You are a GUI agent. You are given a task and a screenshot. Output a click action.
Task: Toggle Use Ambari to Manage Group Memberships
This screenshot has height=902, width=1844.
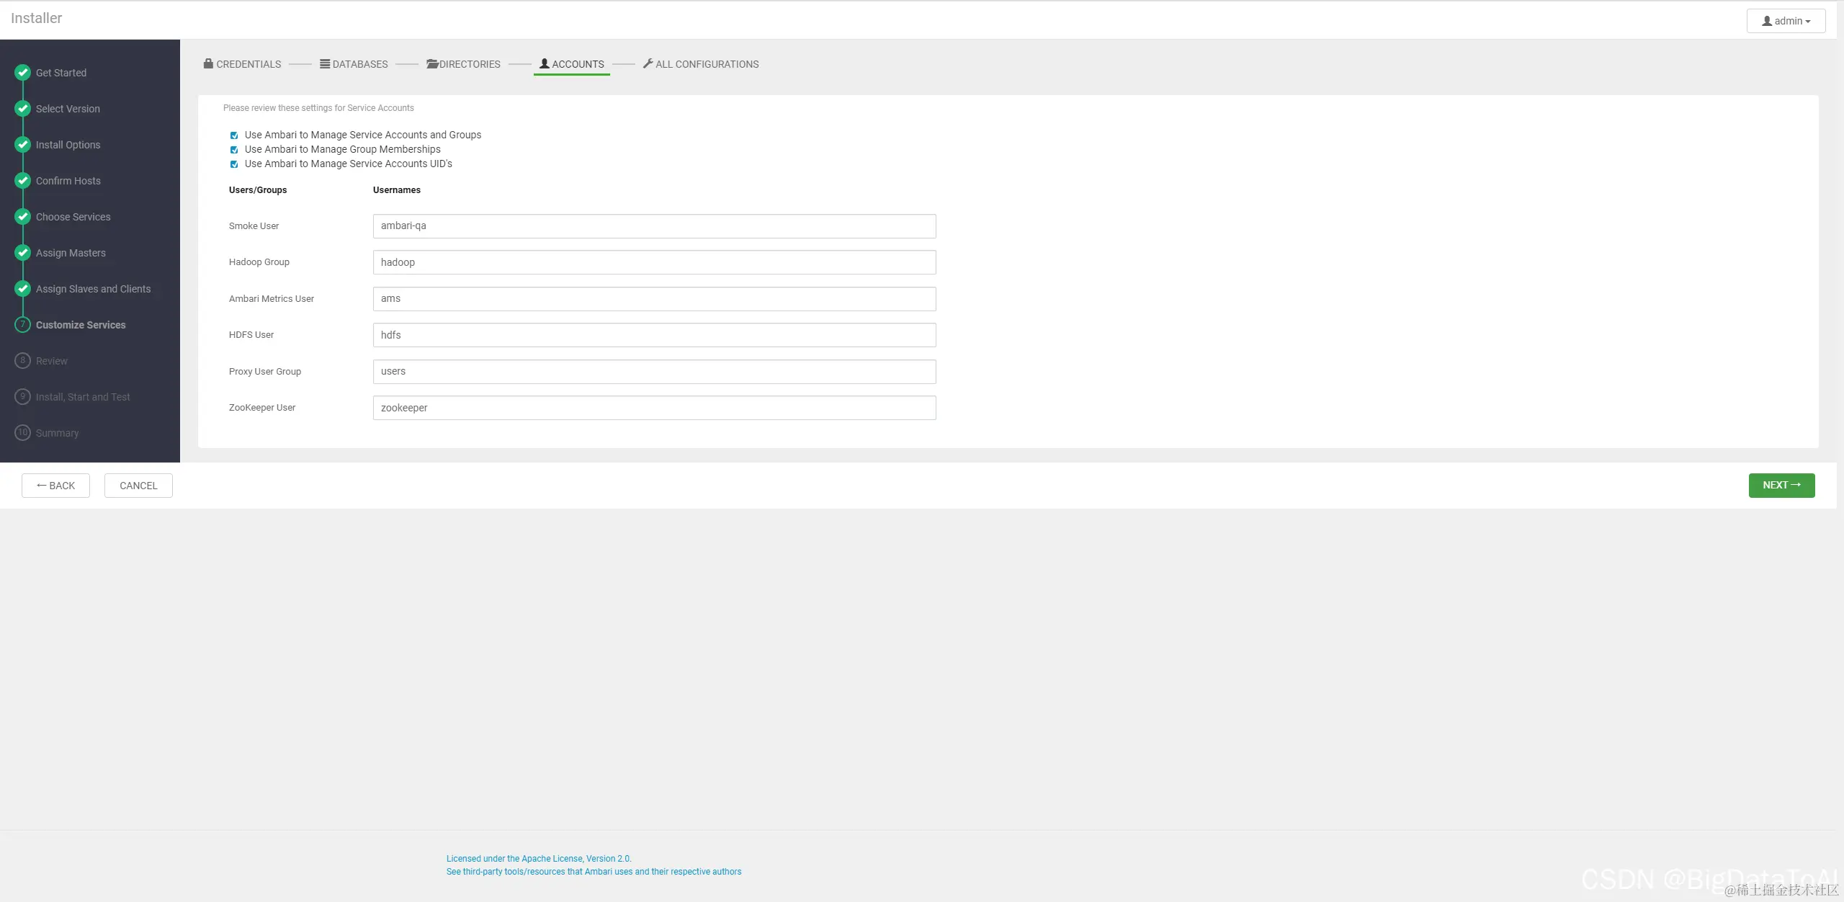point(234,150)
